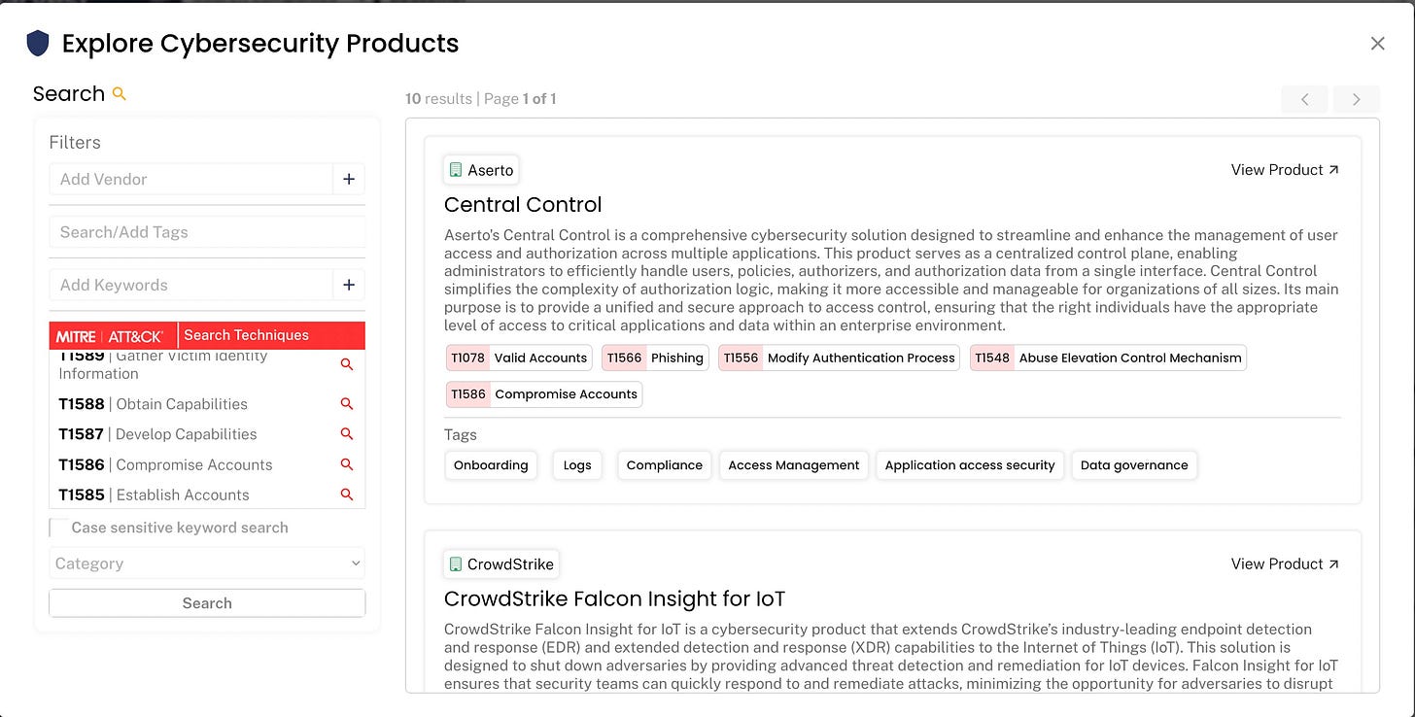Click the Compliance tag
Screen dimensions: 1415x717
tap(665, 465)
